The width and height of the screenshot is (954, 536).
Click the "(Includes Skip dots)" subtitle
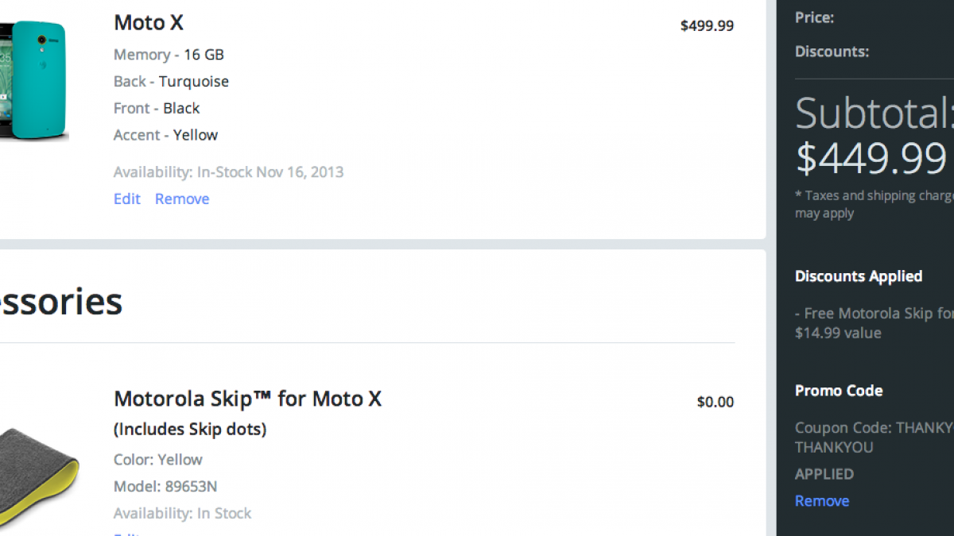pos(190,429)
